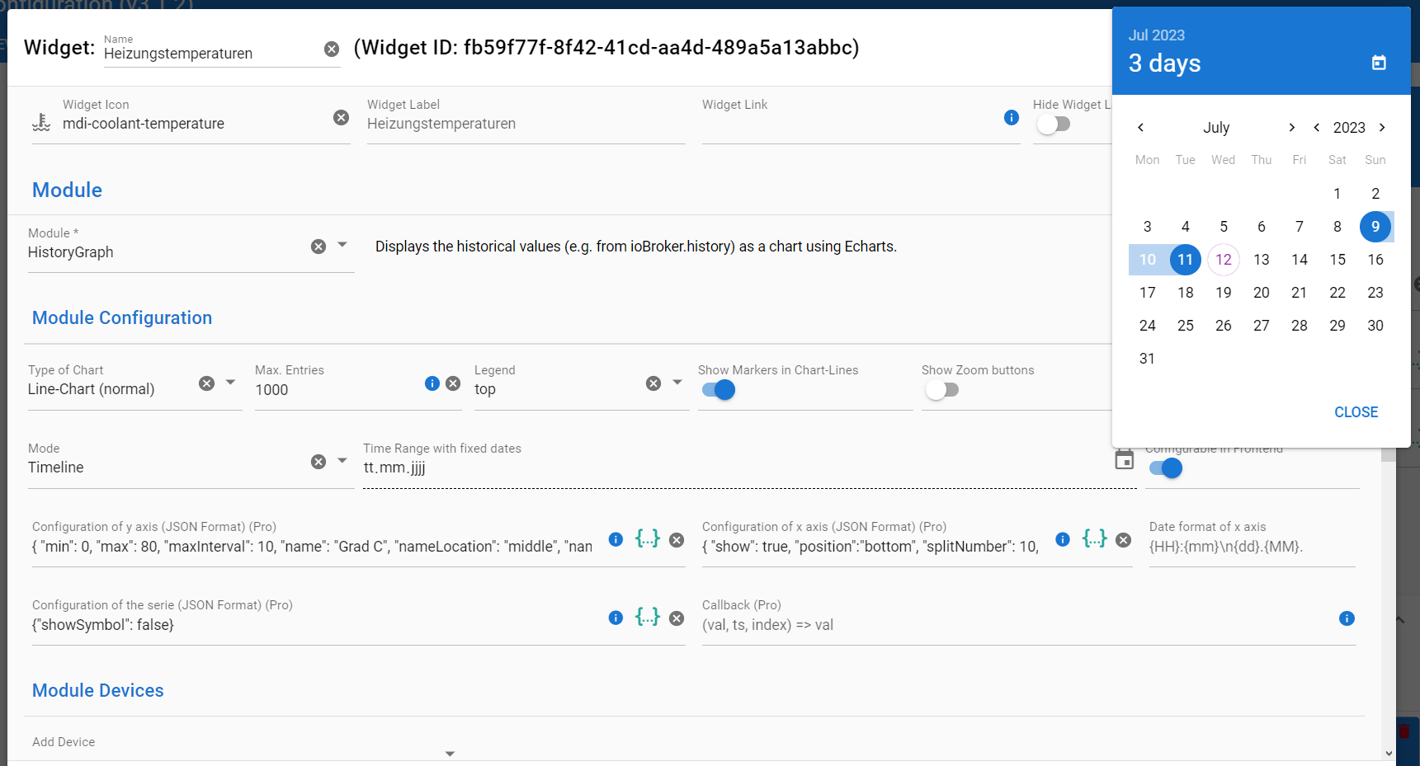Go to next year after 2023
This screenshot has width=1420, height=766.
tap(1382, 127)
